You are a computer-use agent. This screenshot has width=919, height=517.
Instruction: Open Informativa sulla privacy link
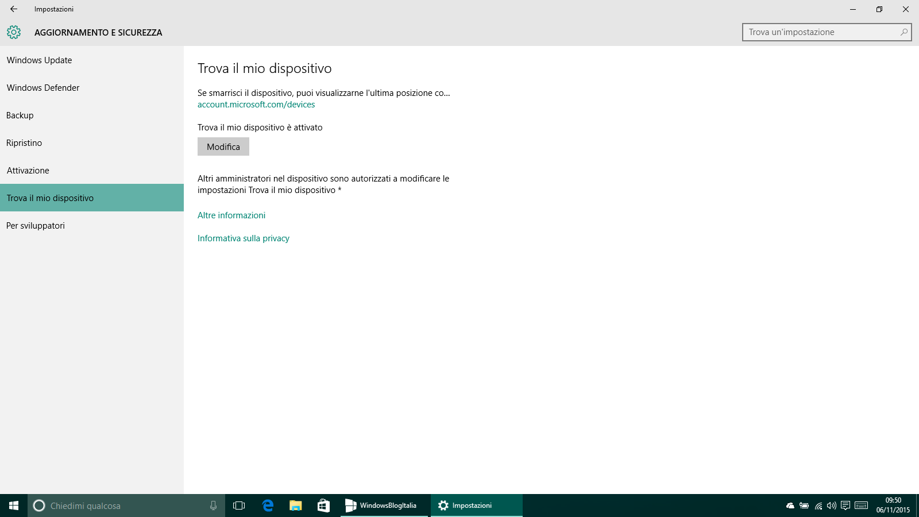click(244, 238)
